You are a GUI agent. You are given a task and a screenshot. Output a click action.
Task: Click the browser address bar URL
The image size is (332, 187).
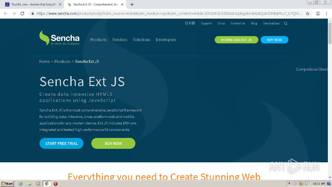[169, 14]
